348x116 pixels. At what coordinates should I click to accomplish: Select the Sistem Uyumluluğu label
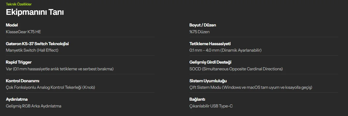(208, 81)
